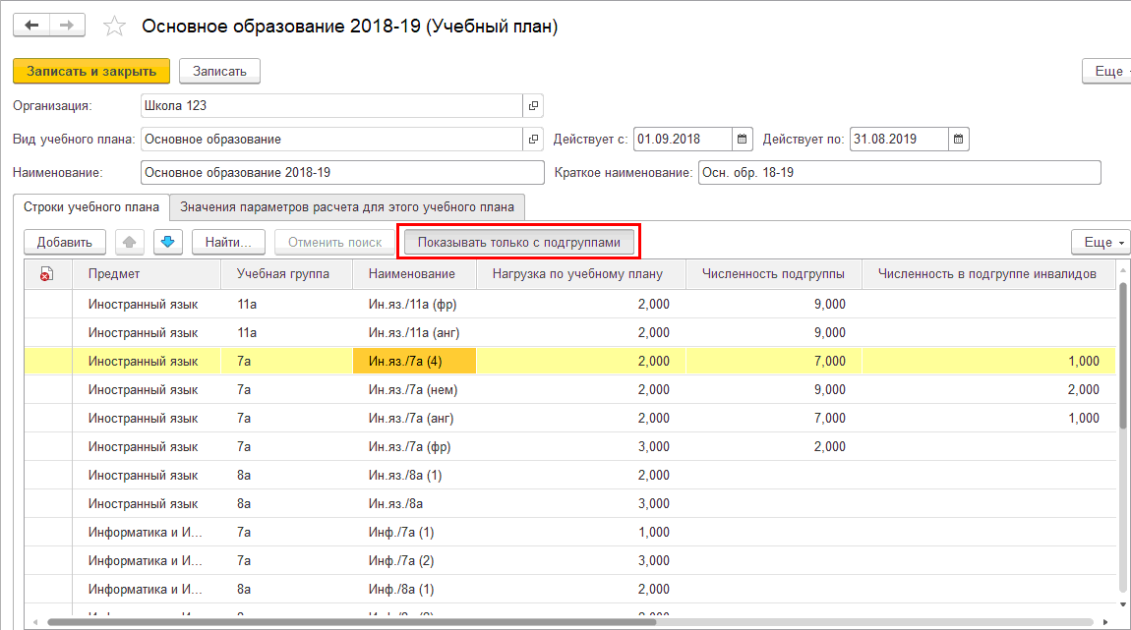Switch to Строки учебного плана tab
The image size is (1131, 630).
point(90,206)
